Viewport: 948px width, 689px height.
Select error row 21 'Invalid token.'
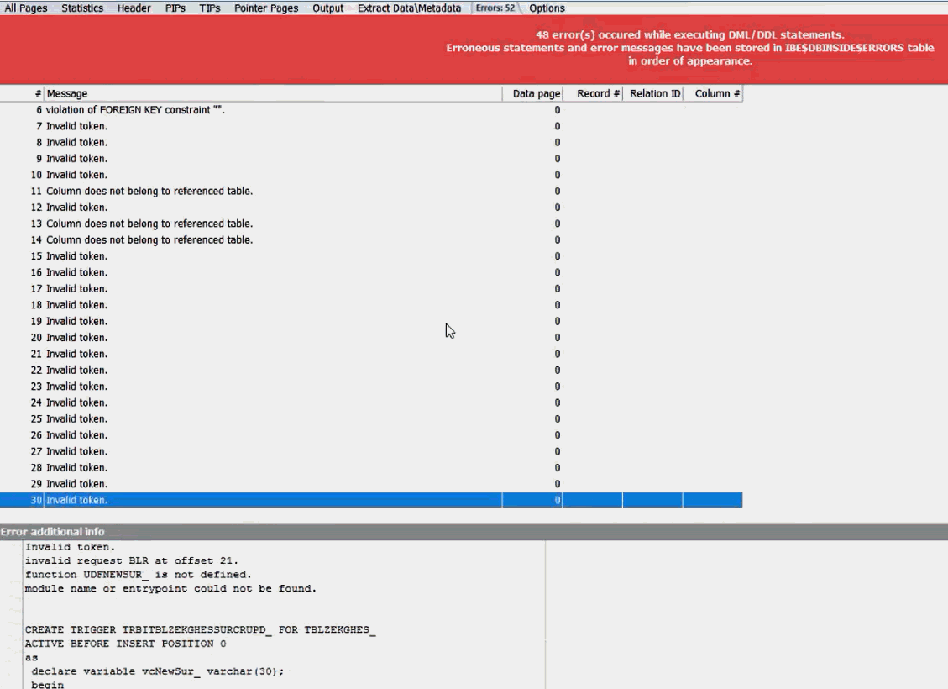pos(371,354)
